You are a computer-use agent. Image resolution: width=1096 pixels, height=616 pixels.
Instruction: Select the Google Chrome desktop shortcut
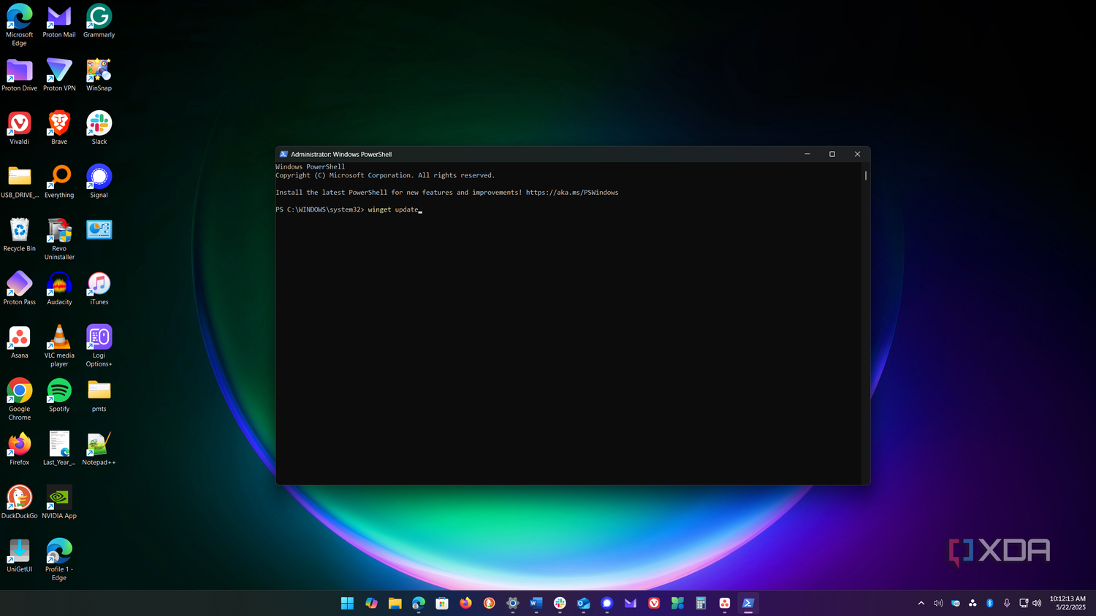[x=20, y=399]
